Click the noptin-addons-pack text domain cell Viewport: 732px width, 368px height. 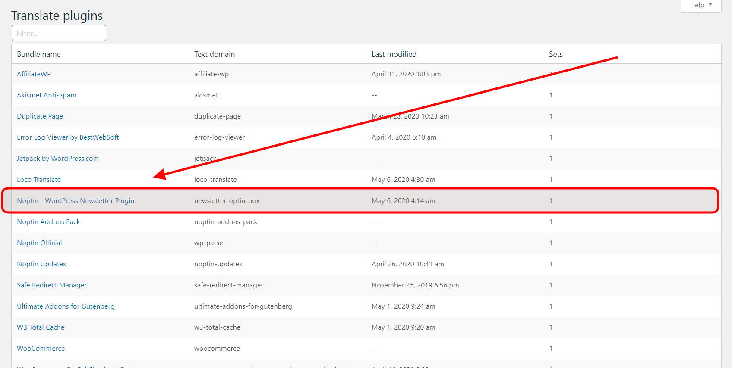(226, 222)
